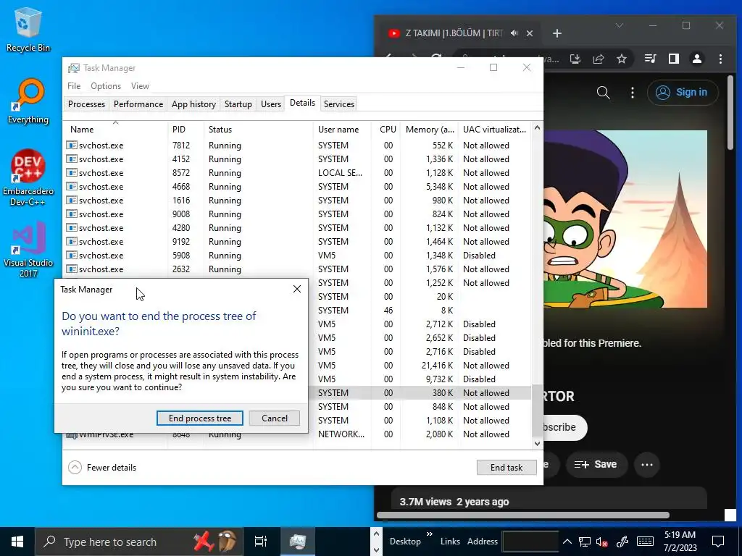The width and height of the screenshot is (742, 556).
Task: Click the YouTube search icon
Action: pyautogui.click(x=603, y=92)
